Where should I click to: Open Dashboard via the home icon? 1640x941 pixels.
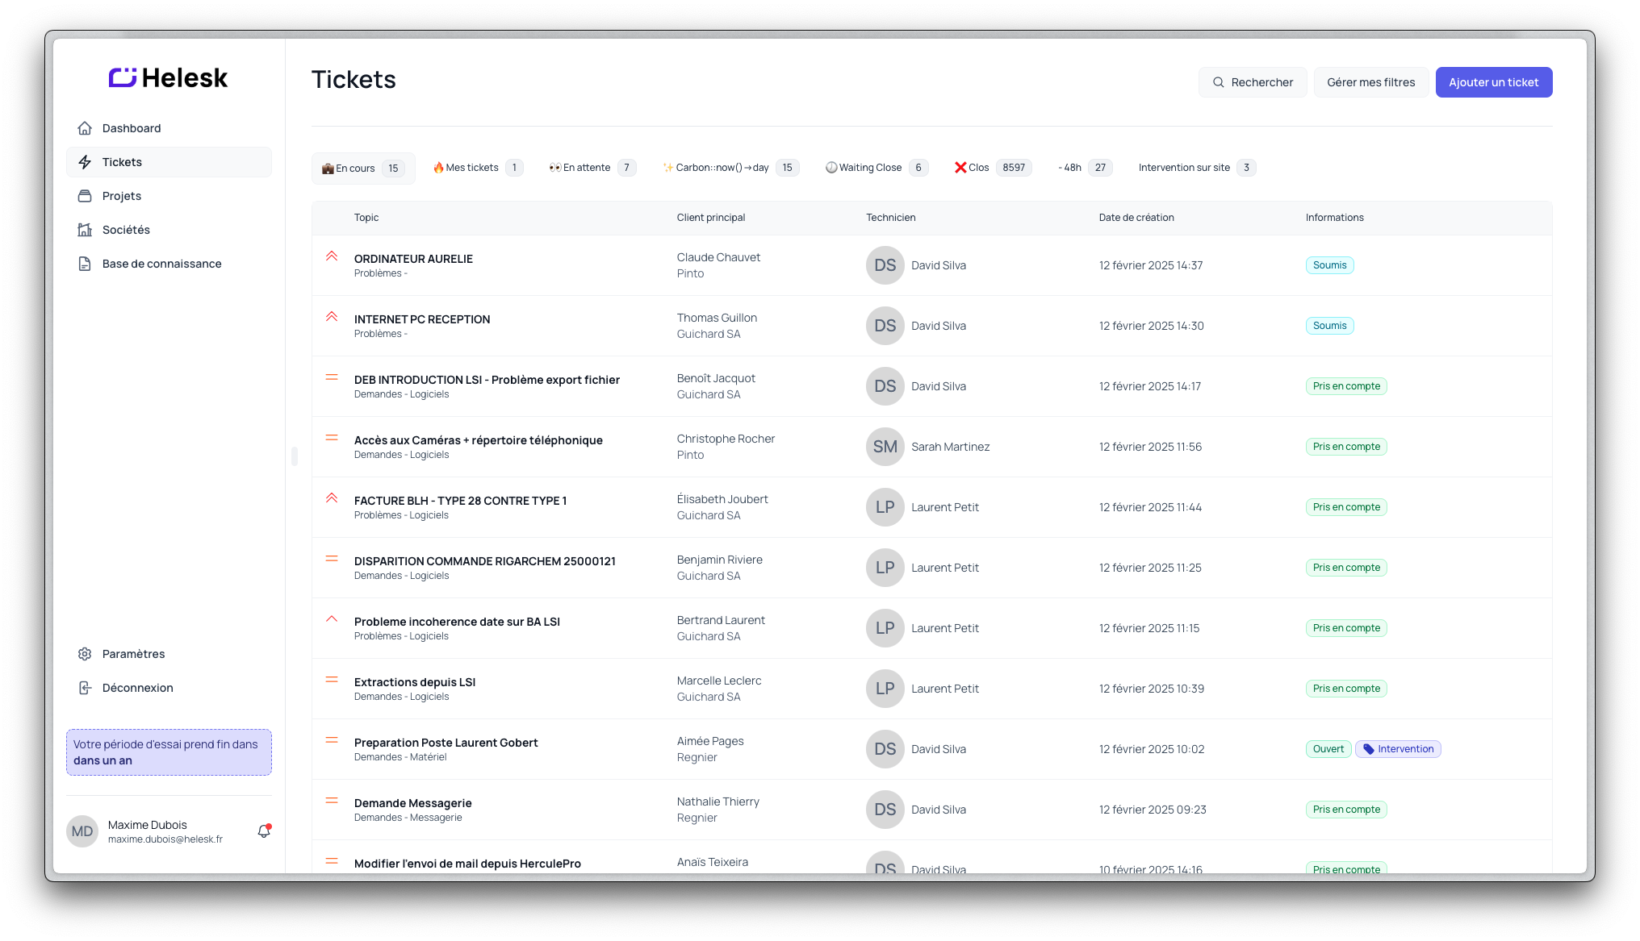point(85,128)
